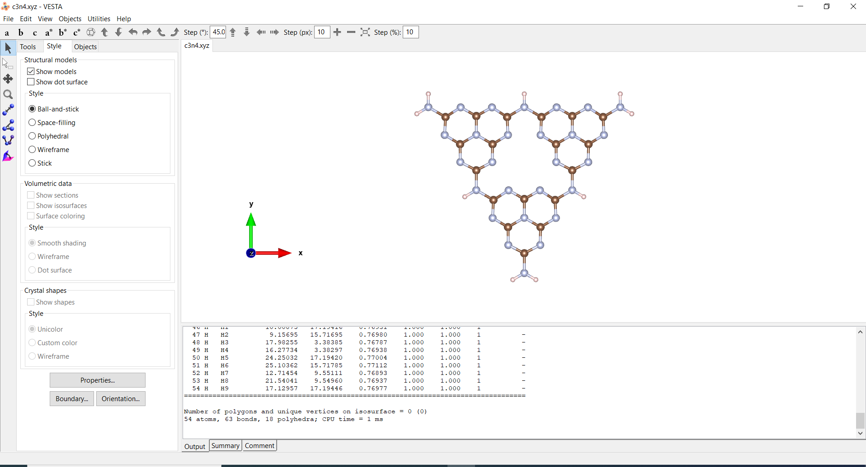Uncheck the Show models checkbox
866x467 pixels.
pos(31,71)
